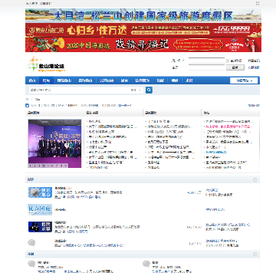Click the home icon in the breadcrumb
The height and width of the screenshot is (276, 276).
27,99
